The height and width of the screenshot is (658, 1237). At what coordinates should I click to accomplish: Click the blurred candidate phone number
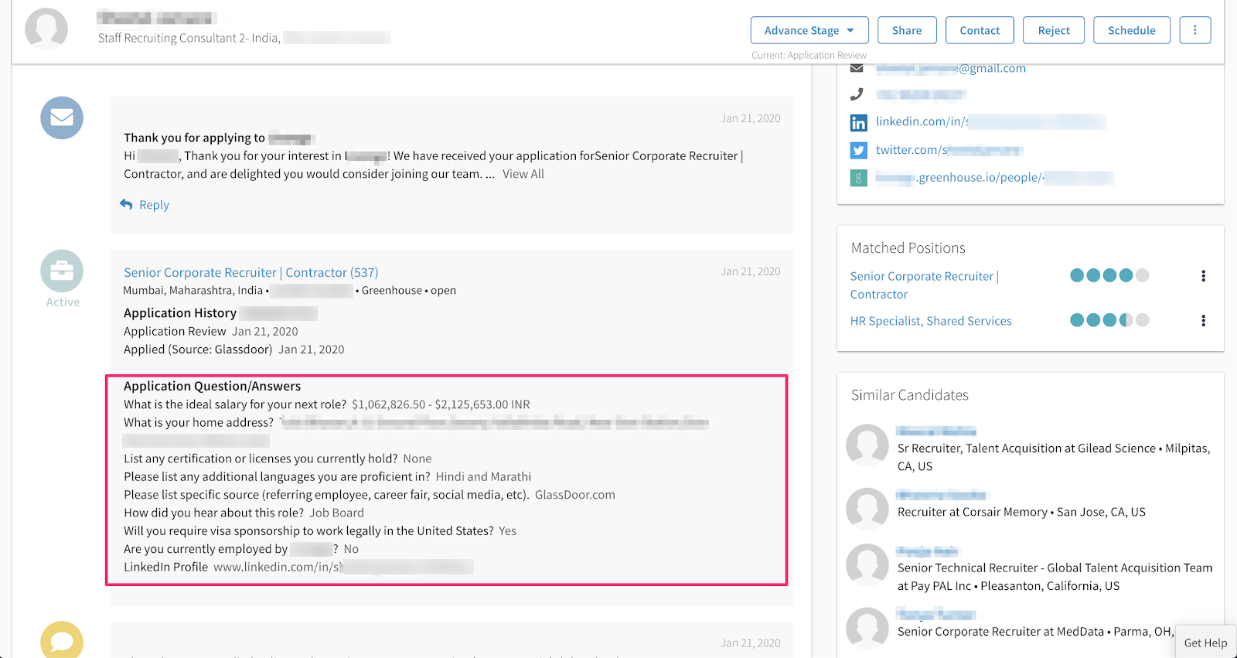(x=921, y=94)
